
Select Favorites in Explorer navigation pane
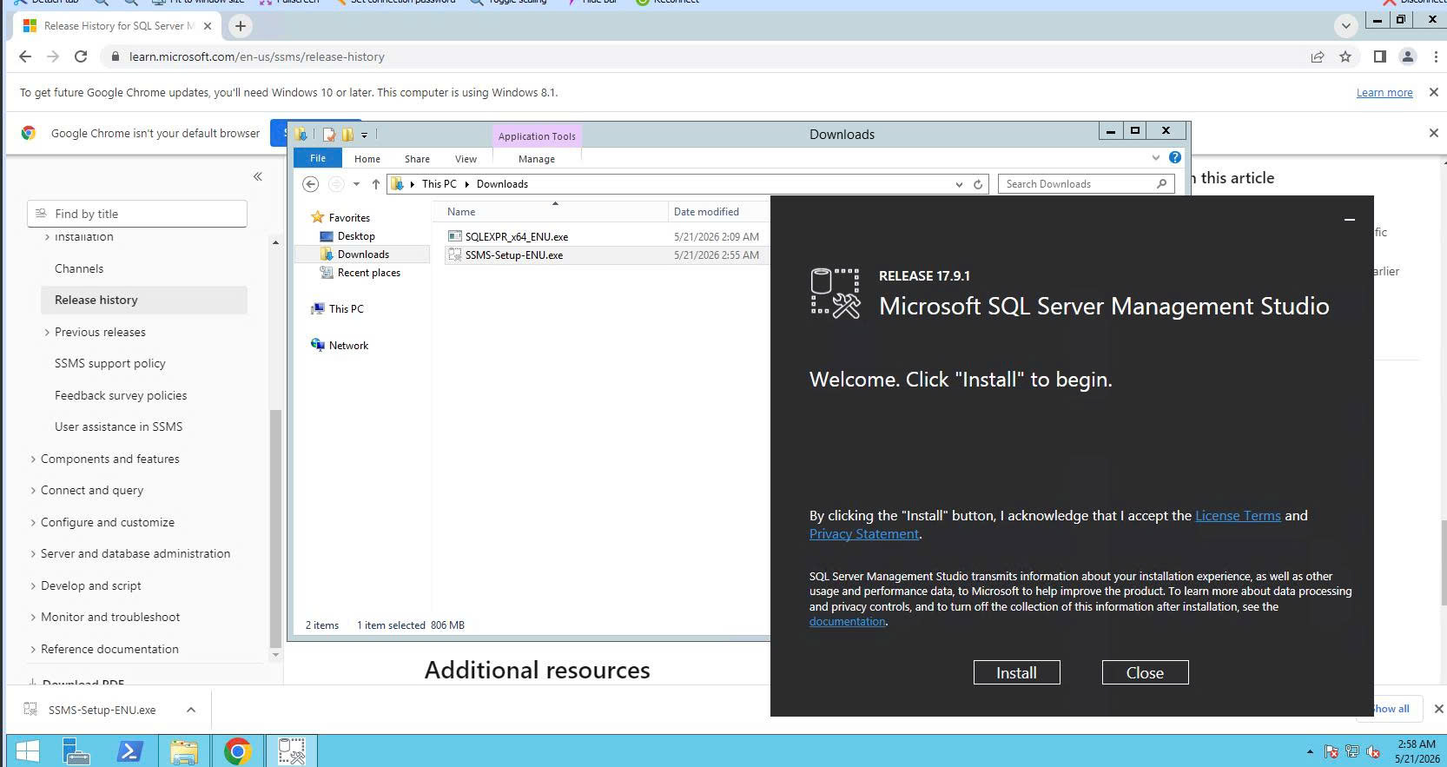point(349,218)
